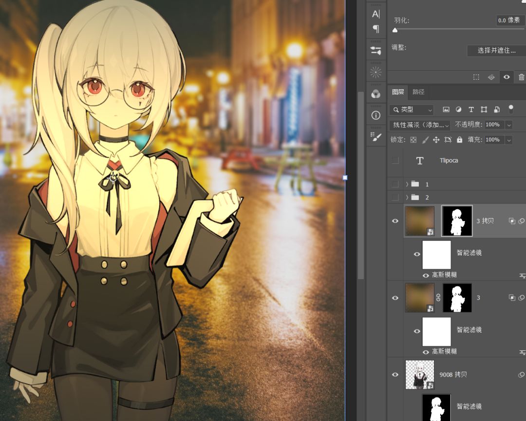Screen dimensions: 526x421
Task: Hide the '3 拷贝' layer
Action: coord(395,221)
